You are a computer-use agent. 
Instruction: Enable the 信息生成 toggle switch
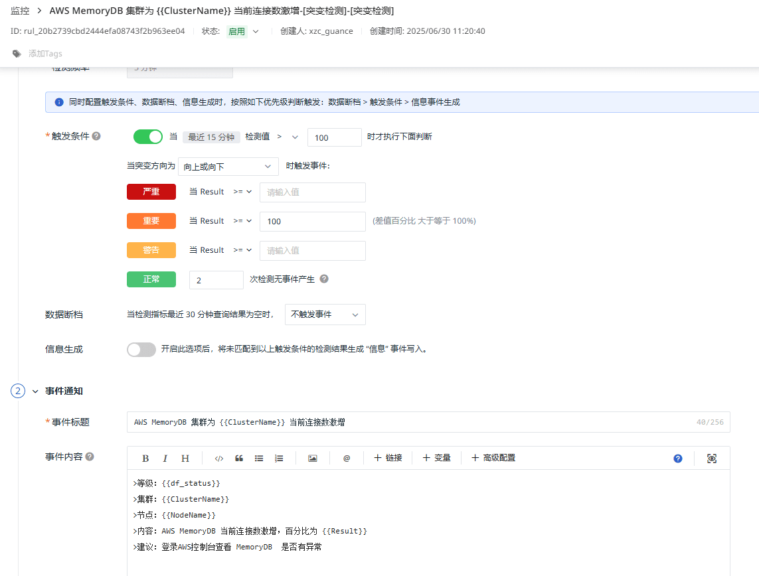pyautogui.click(x=141, y=349)
